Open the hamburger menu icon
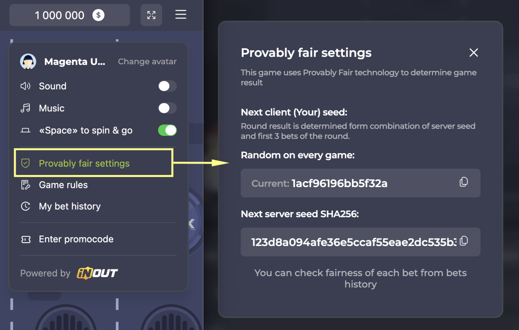This screenshot has width=519, height=330. click(181, 15)
